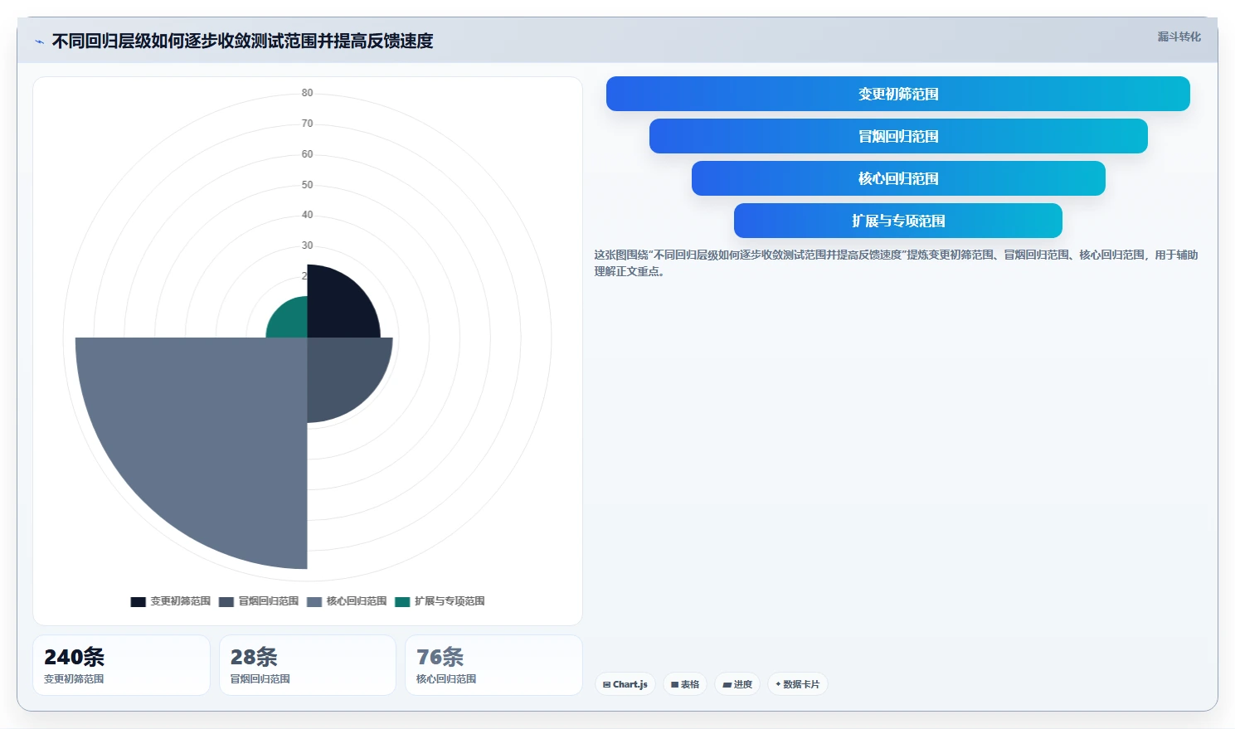Select the 冒烟回归范围 funnel bar
The image size is (1235, 729).
tap(898, 136)
